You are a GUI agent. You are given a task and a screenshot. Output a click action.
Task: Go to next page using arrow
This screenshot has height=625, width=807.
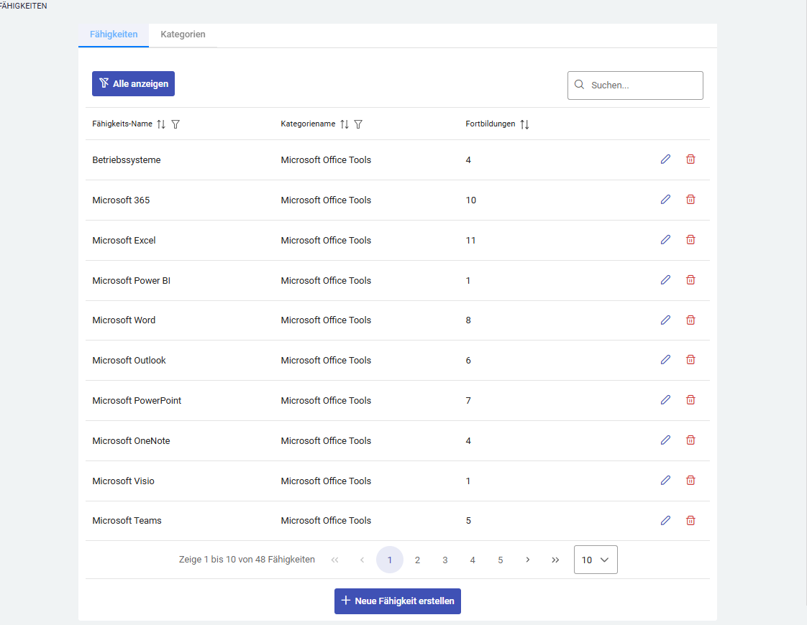[x=528, y=560]
